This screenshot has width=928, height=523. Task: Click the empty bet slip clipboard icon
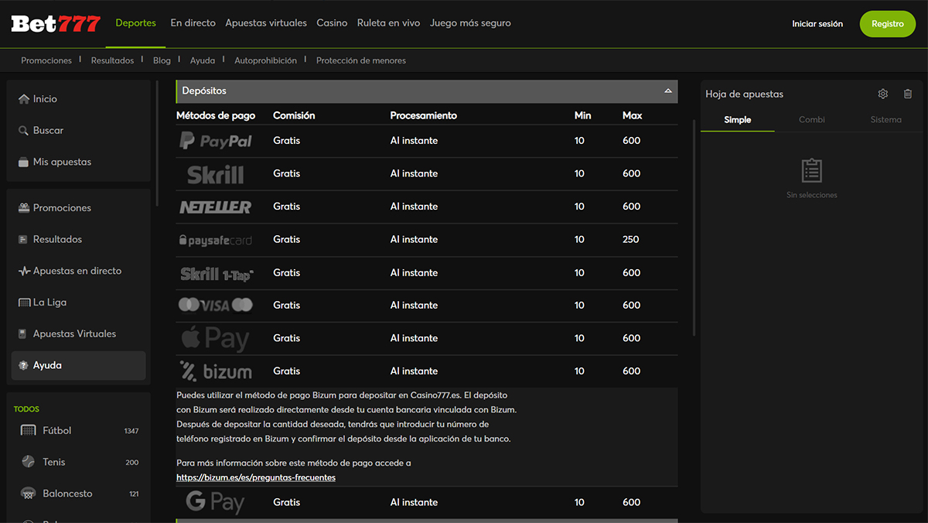[812, 170]
